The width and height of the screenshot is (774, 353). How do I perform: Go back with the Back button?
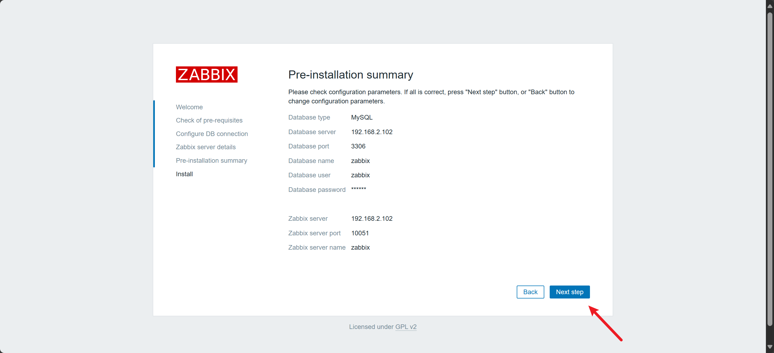point(530,292)
